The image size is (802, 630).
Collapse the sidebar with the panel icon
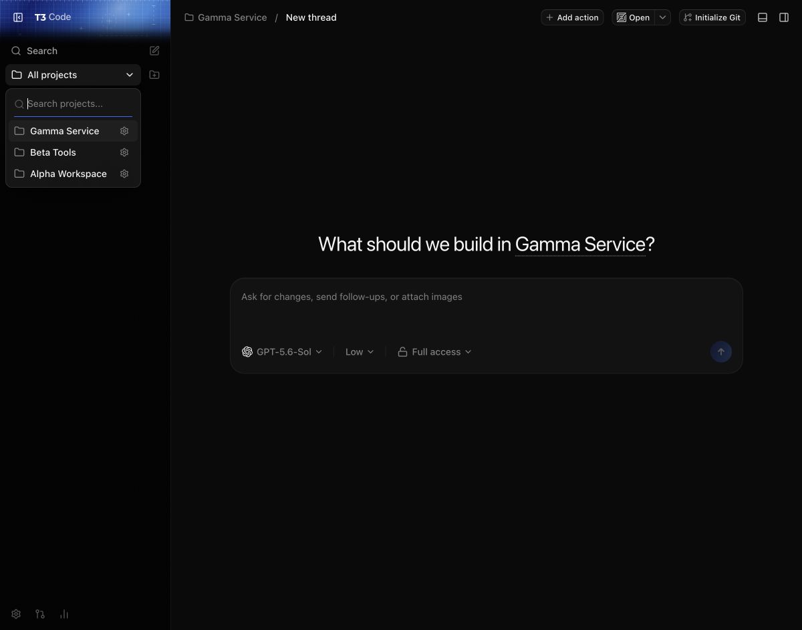(x=18, y=17)
